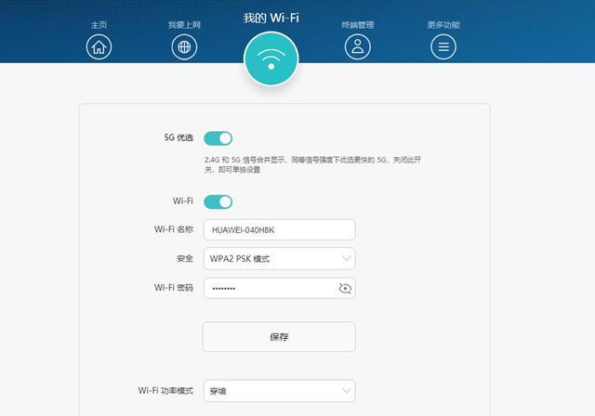595x416 pixels.
Task: Open the 主页 home icon
Action: point(99,47)
